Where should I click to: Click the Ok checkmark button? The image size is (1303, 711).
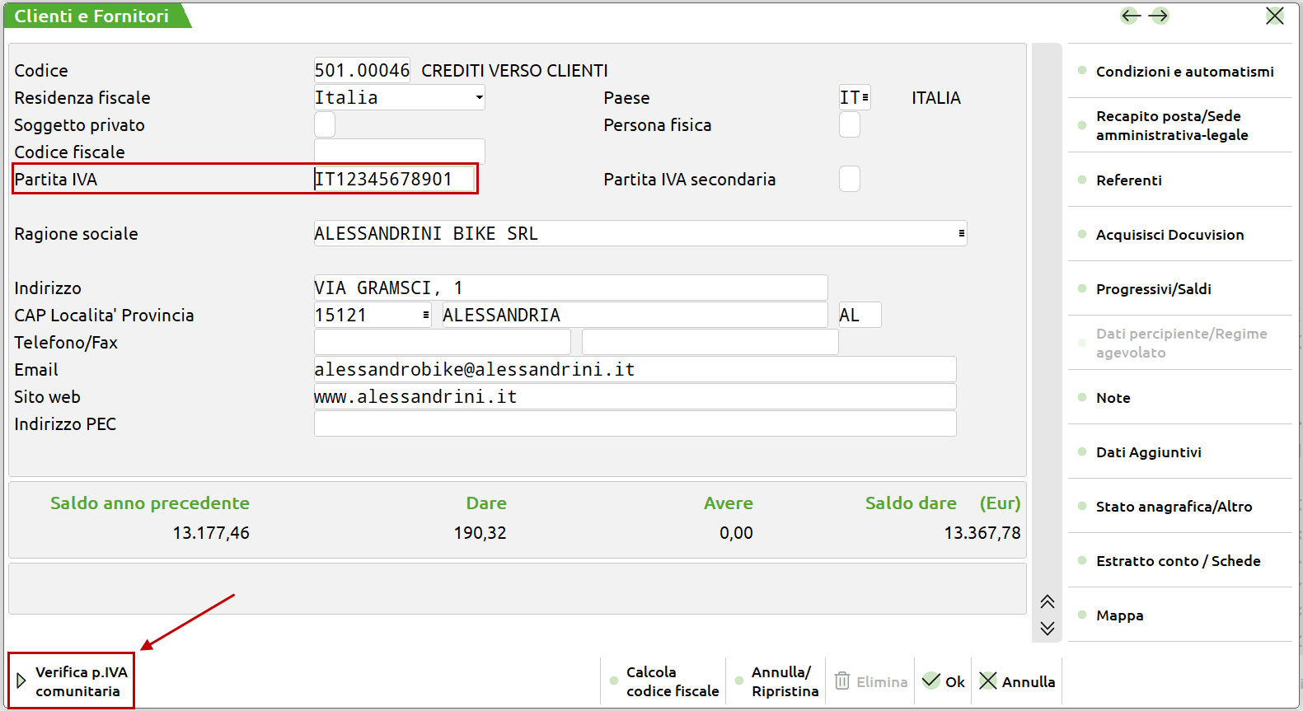(943, 681)
